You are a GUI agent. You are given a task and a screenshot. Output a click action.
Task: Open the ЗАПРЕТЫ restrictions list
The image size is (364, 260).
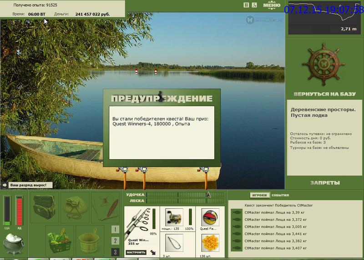tap(325, 183)
